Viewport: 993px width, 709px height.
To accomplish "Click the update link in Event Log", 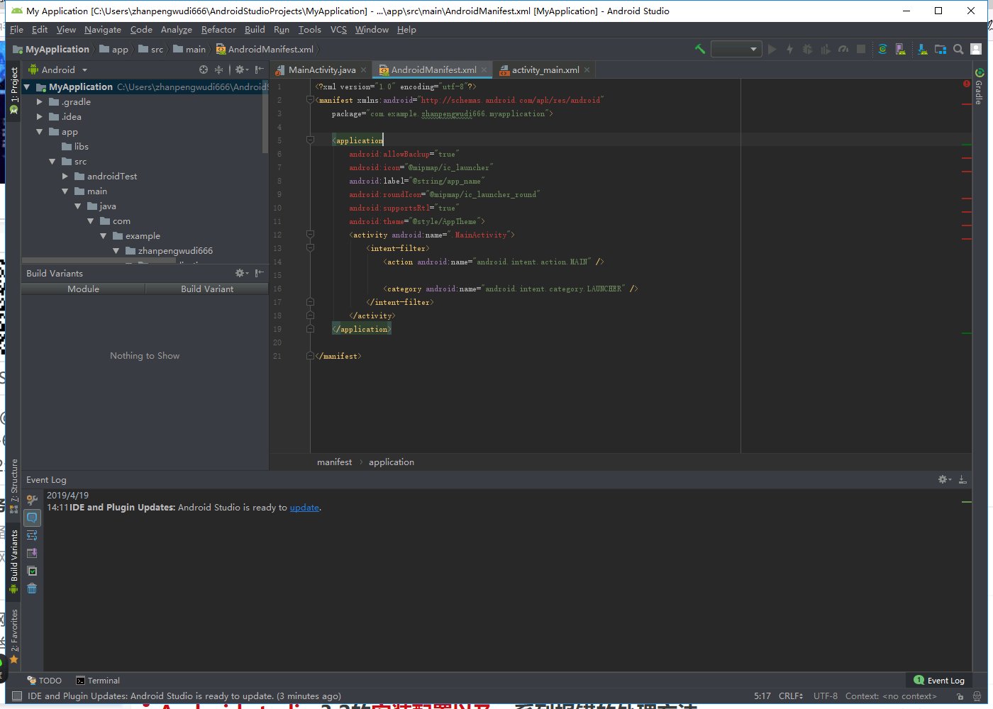I will [x=304, y=508].
